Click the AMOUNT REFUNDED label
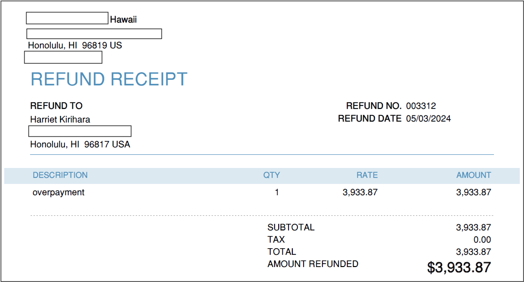The height and width of the screenshot is (282, 524). pos(313,264)
